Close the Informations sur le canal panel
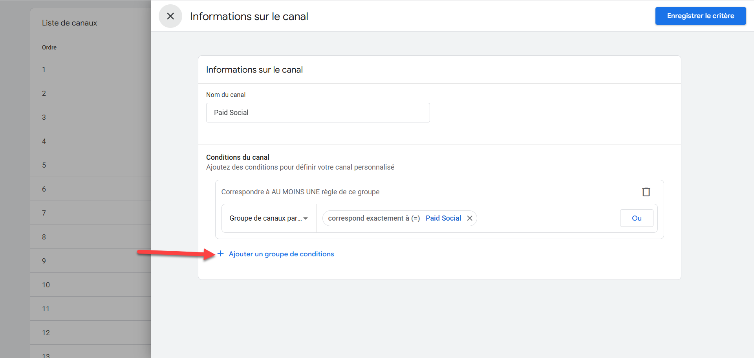Image resolution: width=754 pixels, height=358 pixels. coord(170,16)
